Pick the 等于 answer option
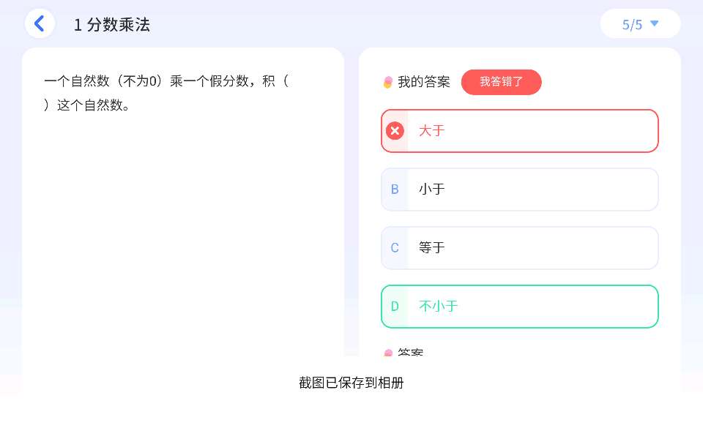703x439 pixels. (x=520, y=248)
